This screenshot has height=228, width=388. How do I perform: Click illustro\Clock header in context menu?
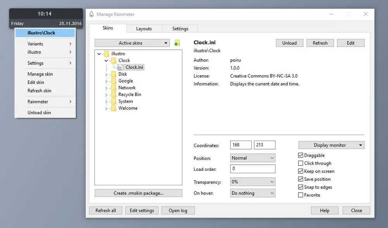45,33
